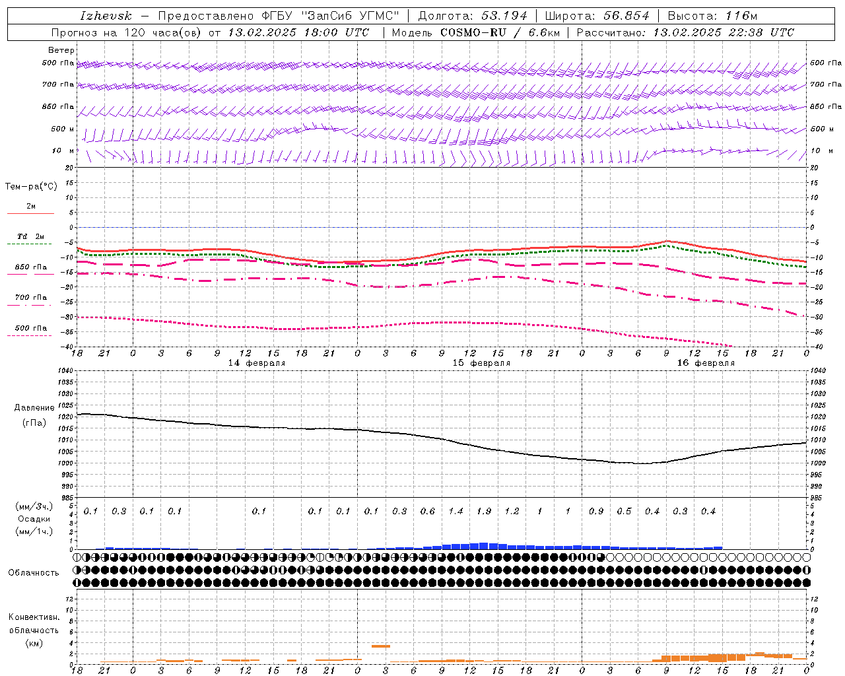845x676 pixels.
Task: Click the dashed line sample under "Td 2м" legend
Action: [30, 244]
